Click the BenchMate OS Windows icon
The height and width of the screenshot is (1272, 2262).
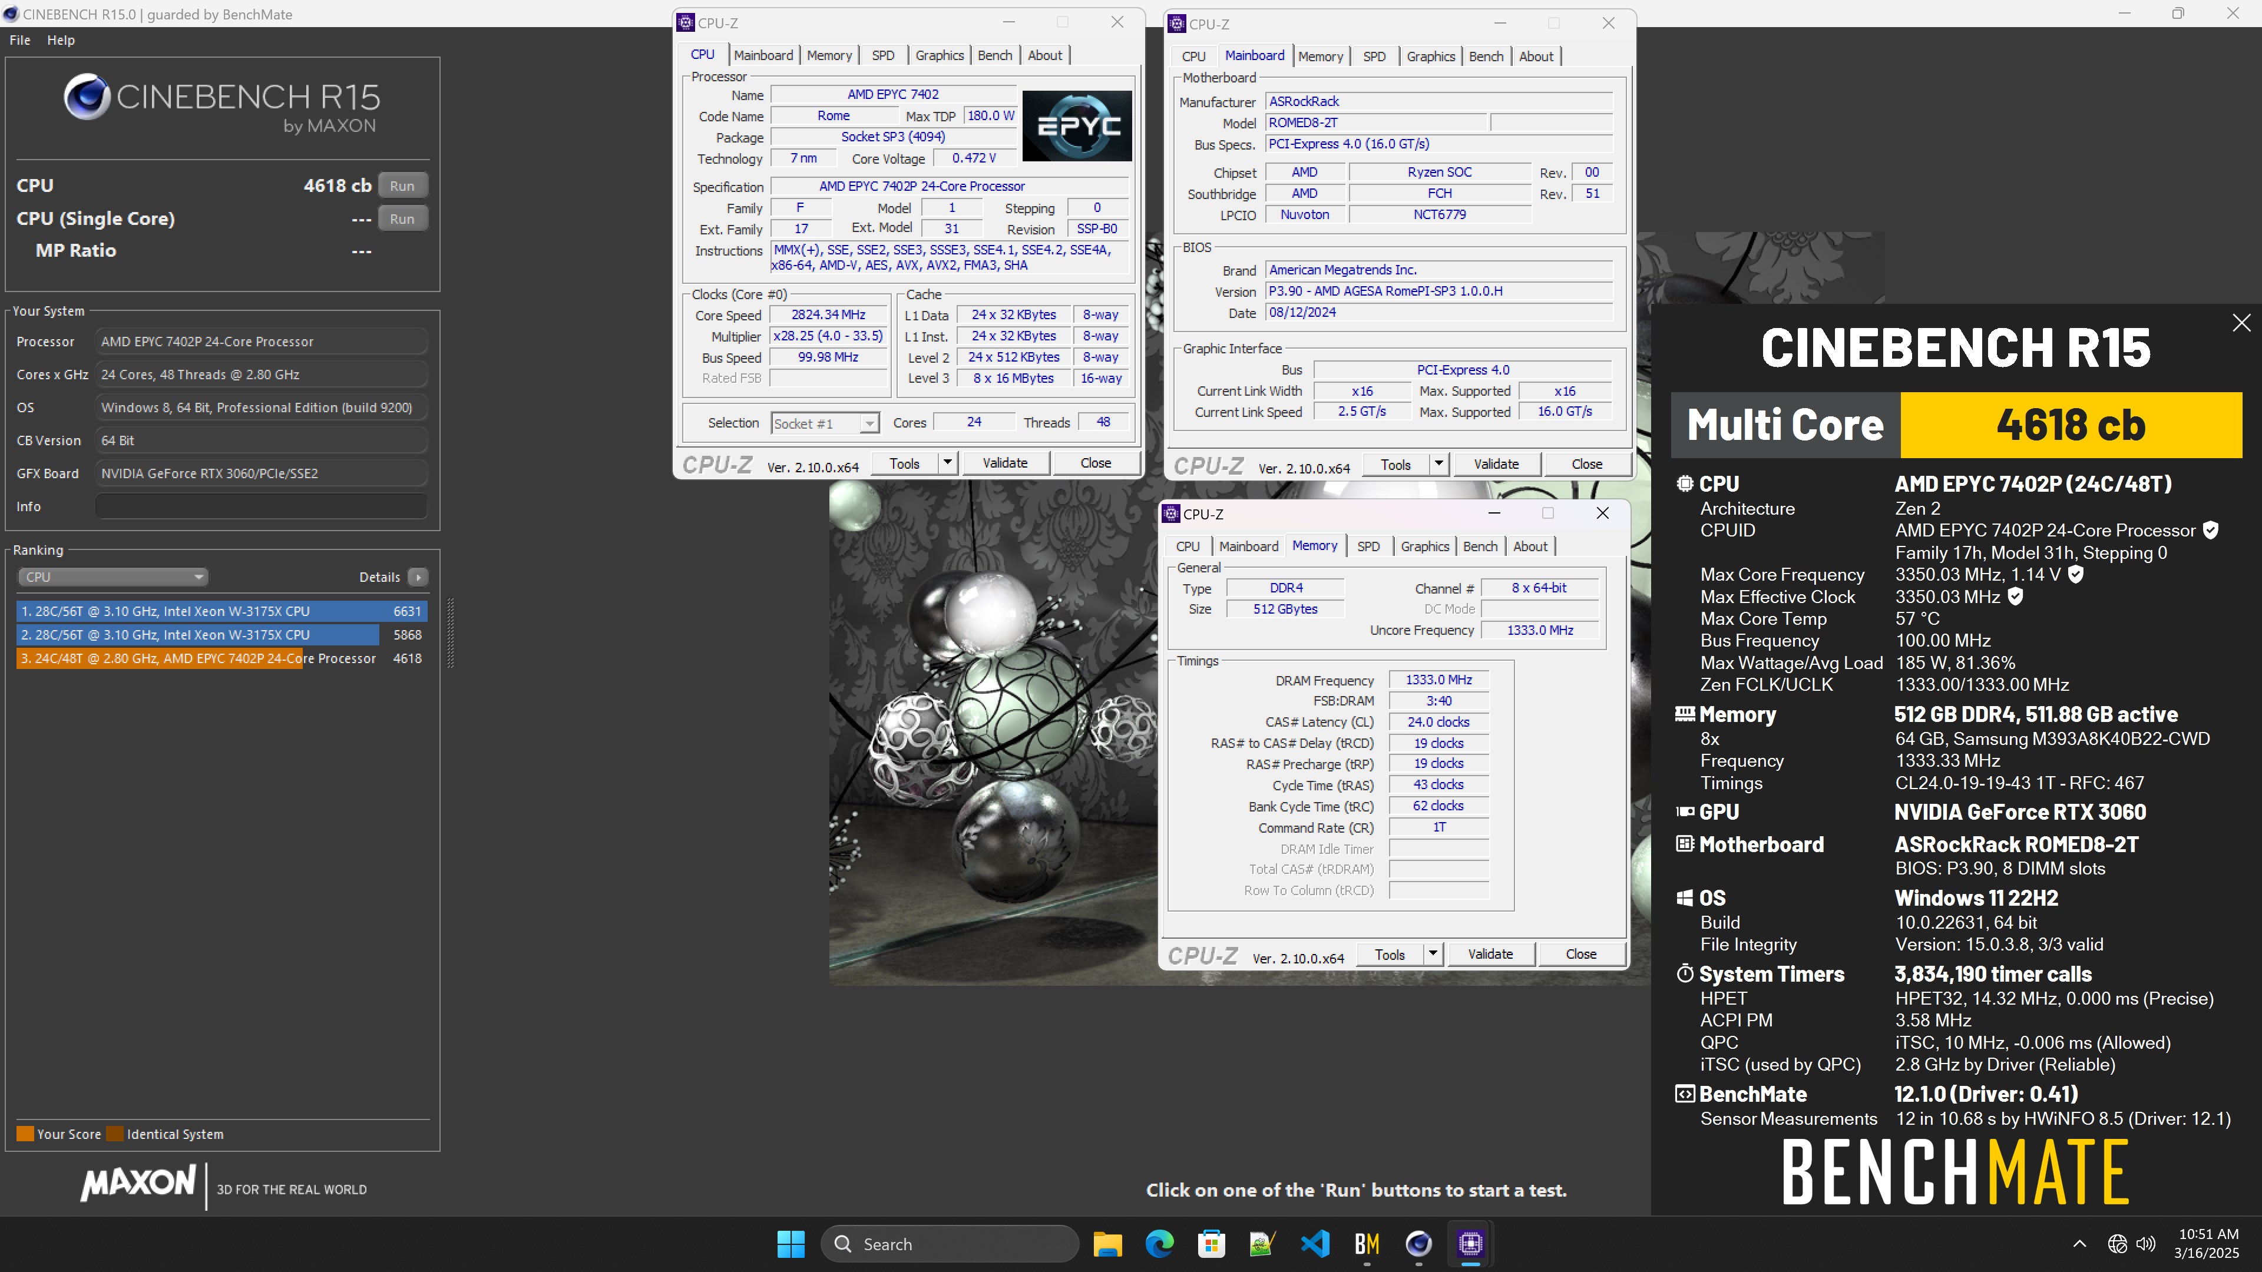point(1684,898)
